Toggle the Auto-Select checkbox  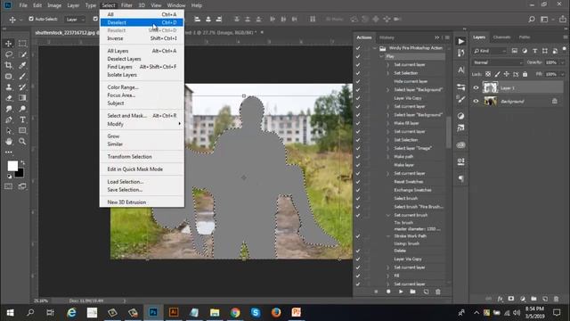31,19
